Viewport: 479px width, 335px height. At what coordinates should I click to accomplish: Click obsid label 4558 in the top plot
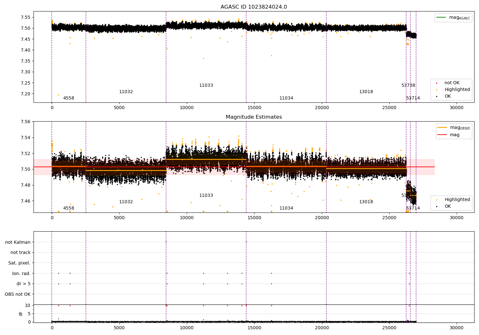coord(69,98)
